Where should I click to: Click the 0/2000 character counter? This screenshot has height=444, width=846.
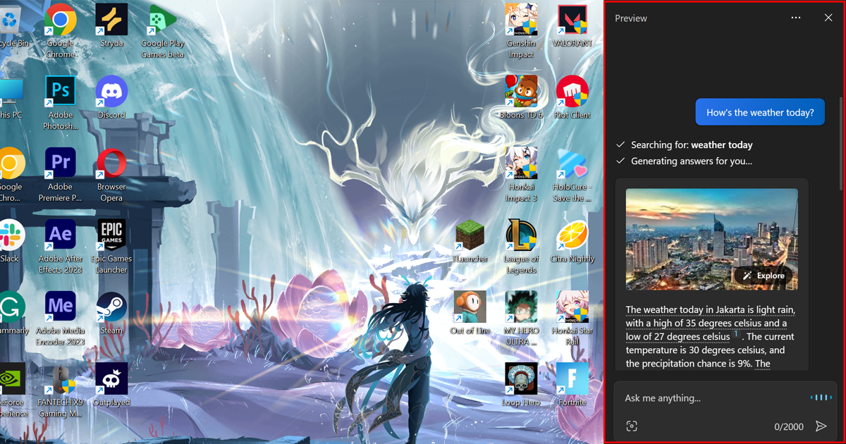pyautogui.click(x=789, y=426)
